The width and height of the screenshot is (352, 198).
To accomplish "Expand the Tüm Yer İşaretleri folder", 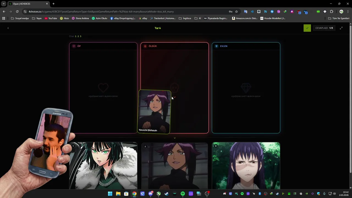I will click(339, 18).
